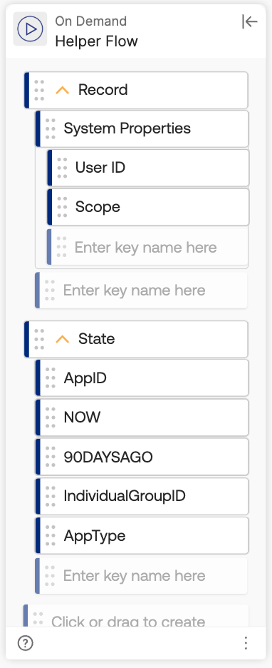Viewport: 272px width, 668px height.
Task: Collapse the panel with the arrow-to-bar icon
Action: point(249,21)
